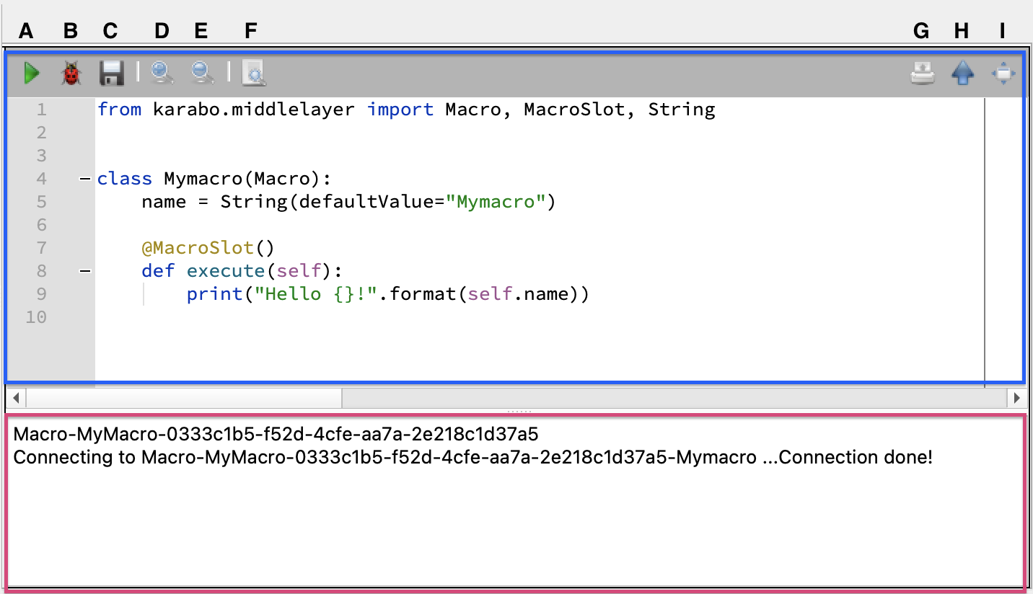Screen dimensions: 1033x594
Task: Click the '@MacroSlot' decorator on line 7
Action: [x=198, y=248]
